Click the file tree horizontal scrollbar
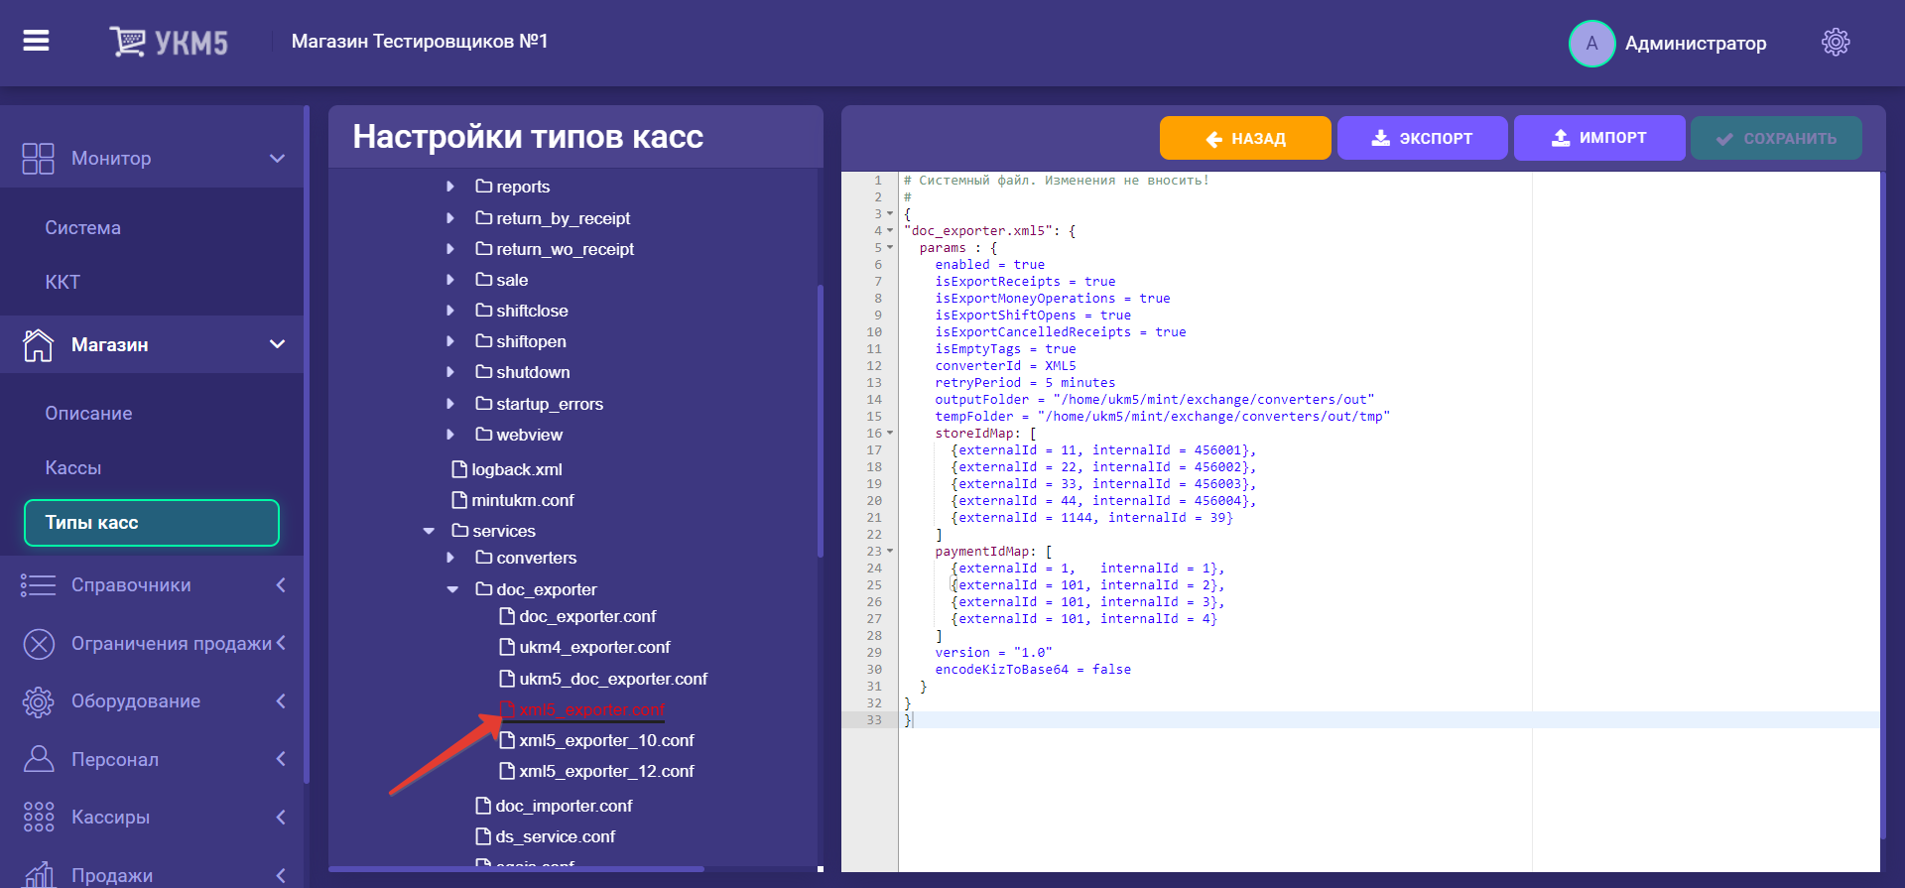1905x888 pixels. tap(516, 869)
